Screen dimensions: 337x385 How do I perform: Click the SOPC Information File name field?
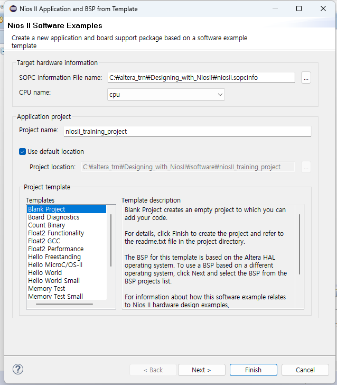[201, 78]
